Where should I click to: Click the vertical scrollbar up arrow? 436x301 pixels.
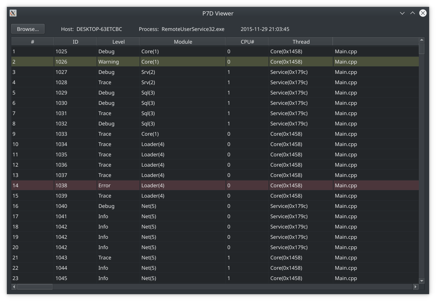[422, 40]
